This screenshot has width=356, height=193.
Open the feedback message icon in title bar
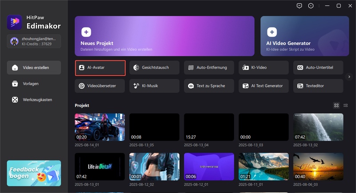pyautogui.click(x=299, y=6)
